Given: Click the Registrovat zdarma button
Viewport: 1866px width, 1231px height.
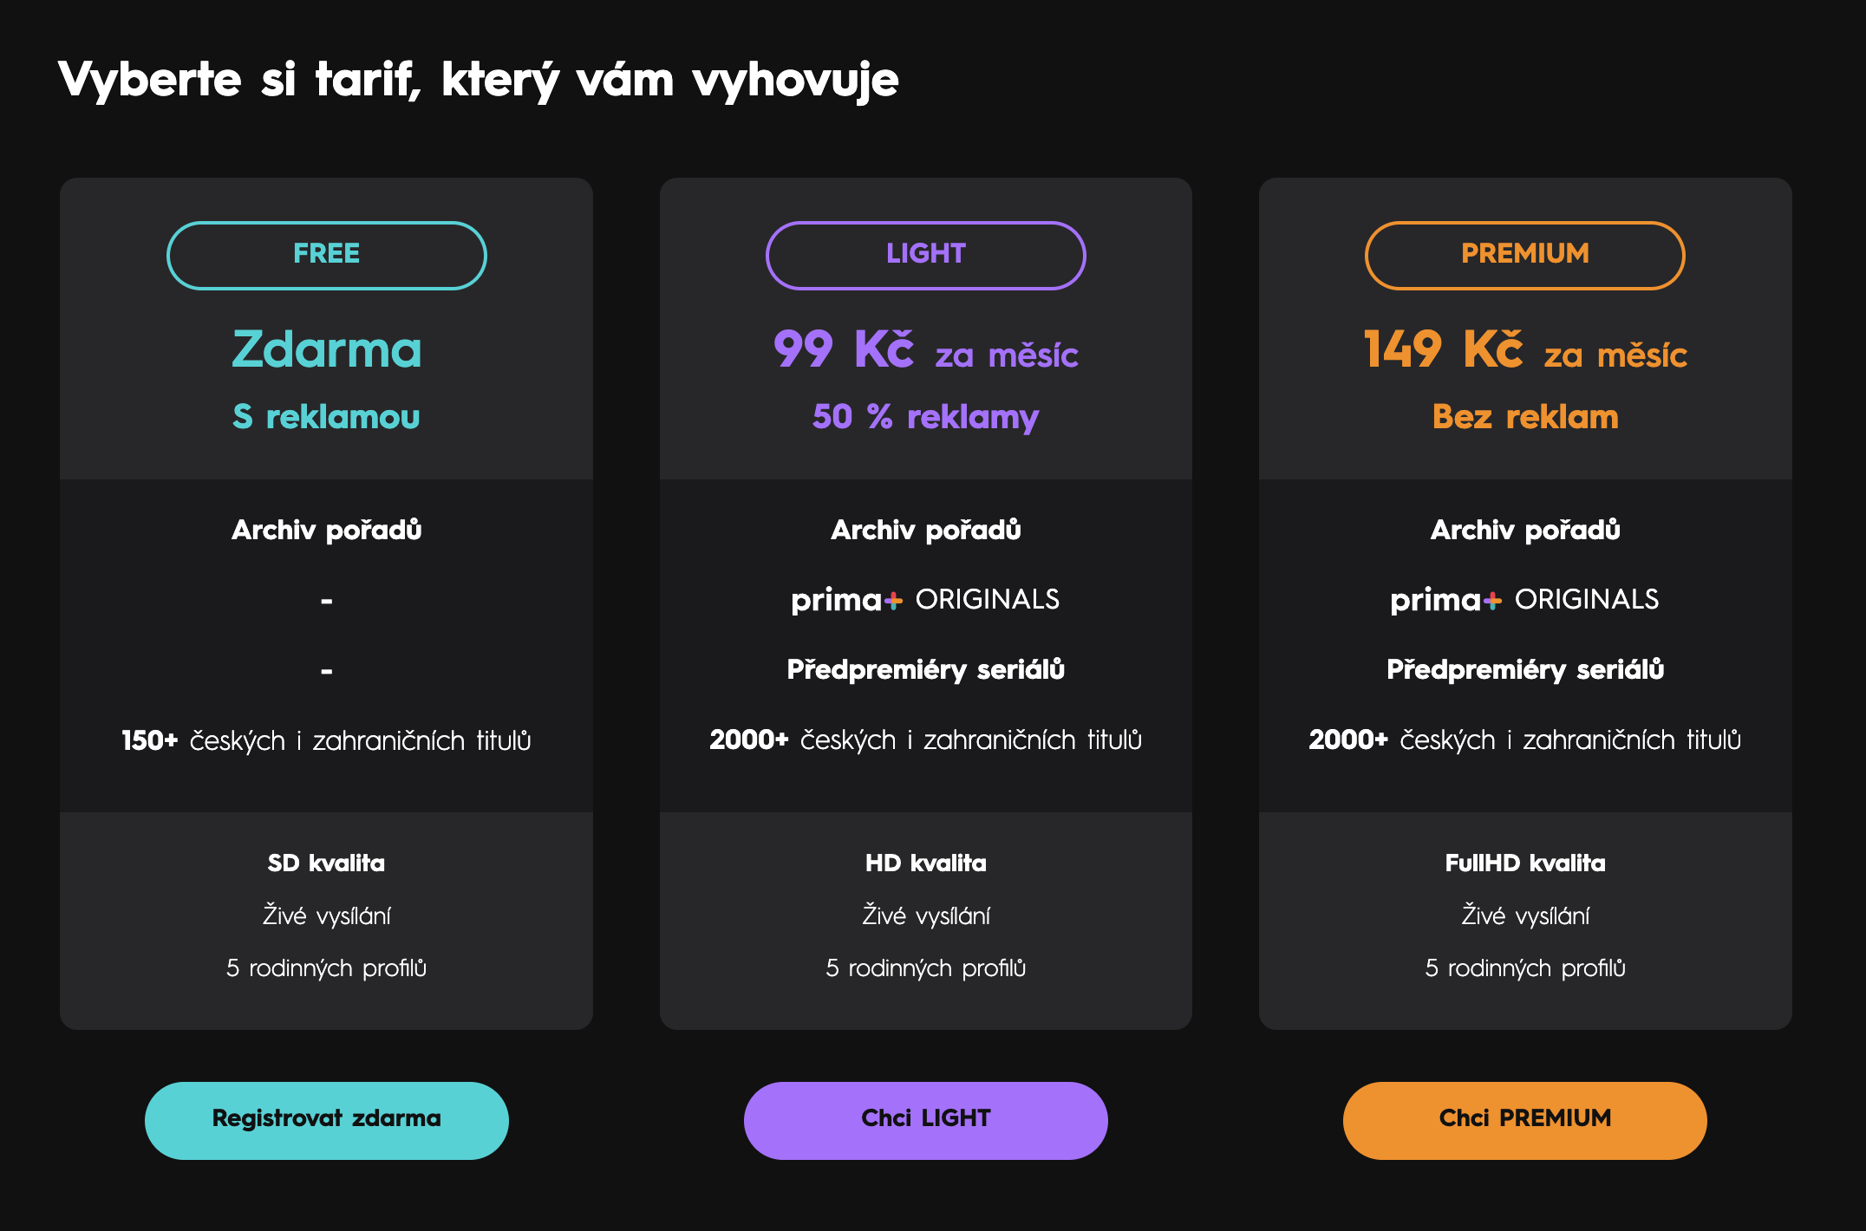Looking at the screenshot, I should (x=326, y=1119).
